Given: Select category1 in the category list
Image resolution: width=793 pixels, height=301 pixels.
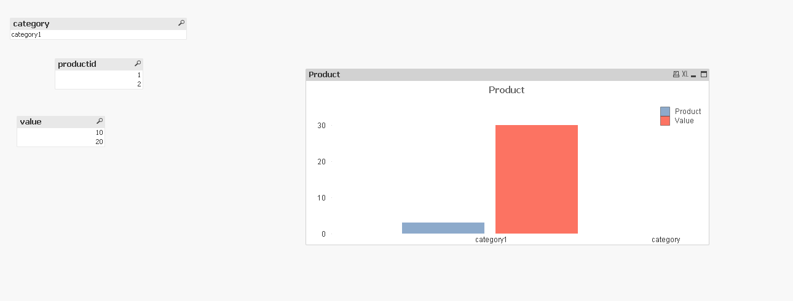Looking at the screenshot, I should click(x=26, y=35).
